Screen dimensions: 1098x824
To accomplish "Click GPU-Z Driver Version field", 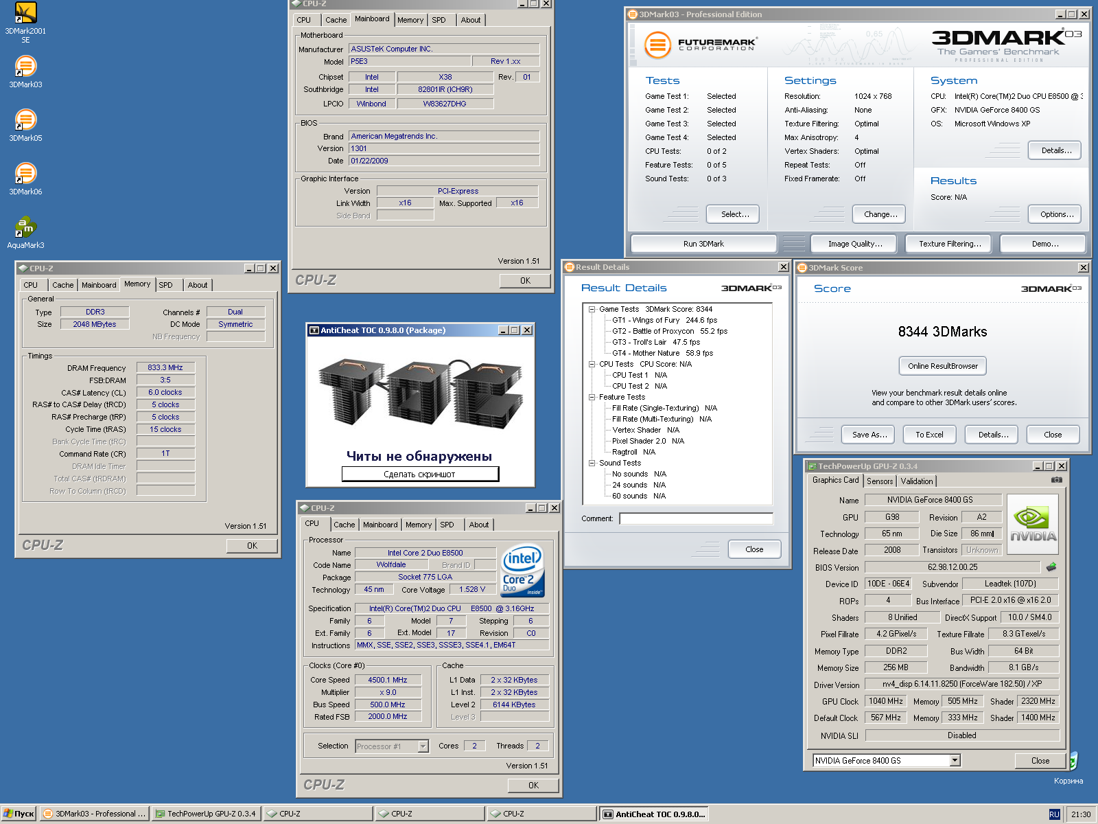I will [961, 684].
